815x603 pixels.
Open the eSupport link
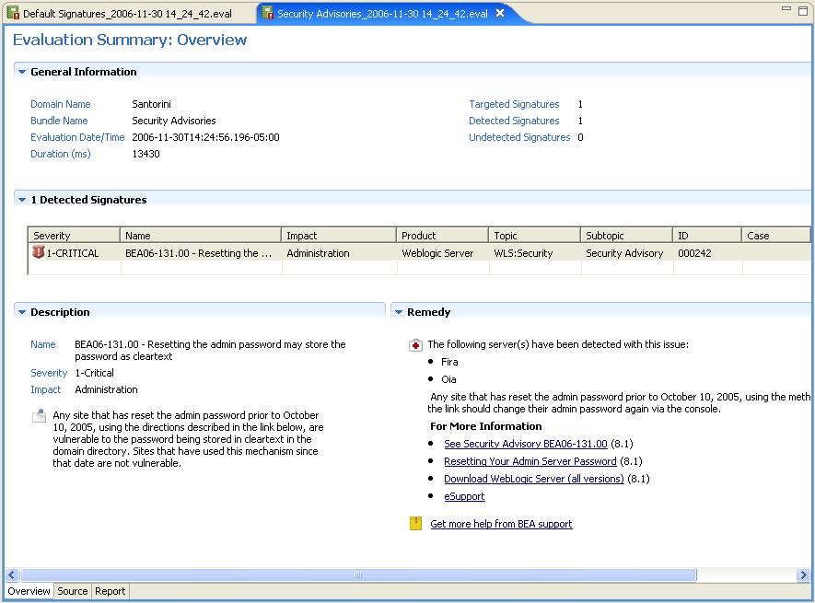464,496
